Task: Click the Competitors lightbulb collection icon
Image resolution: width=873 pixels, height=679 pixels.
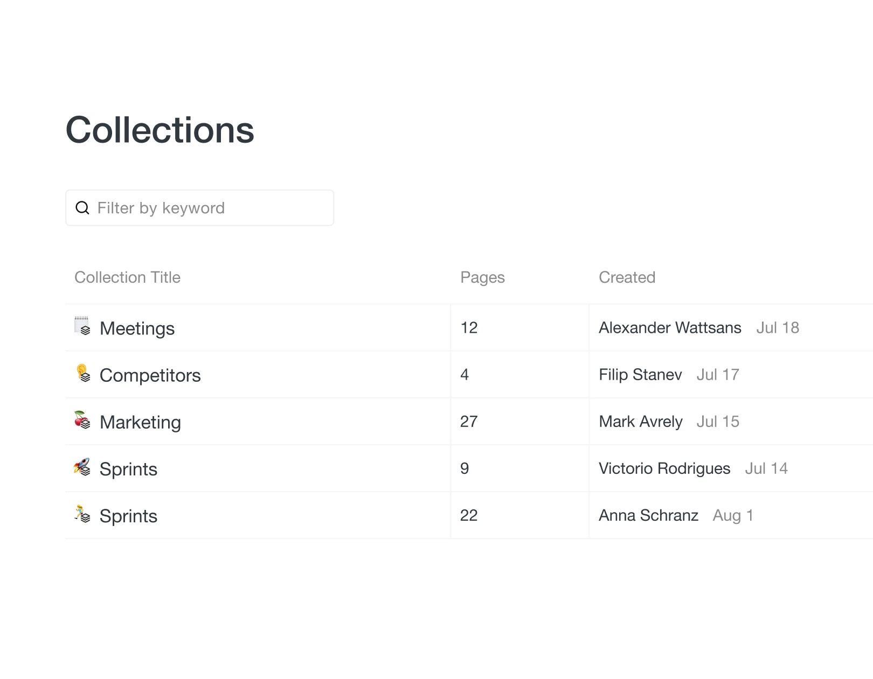Action: coord(82,373)
